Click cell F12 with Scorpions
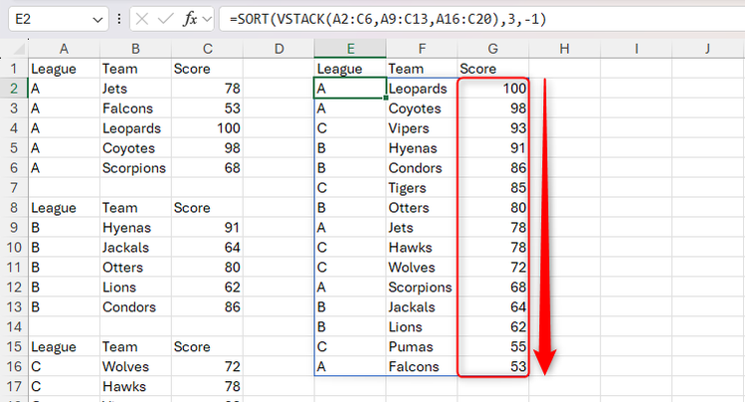Viewport: 745px width, 402px height. [x=422, y=288]
